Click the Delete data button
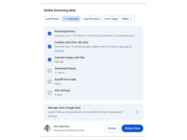Image resolution: width=187 pixels, height=140 pixels. [x=132, y=128]
